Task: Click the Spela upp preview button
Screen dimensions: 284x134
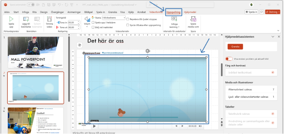Action: click(11, 22)
